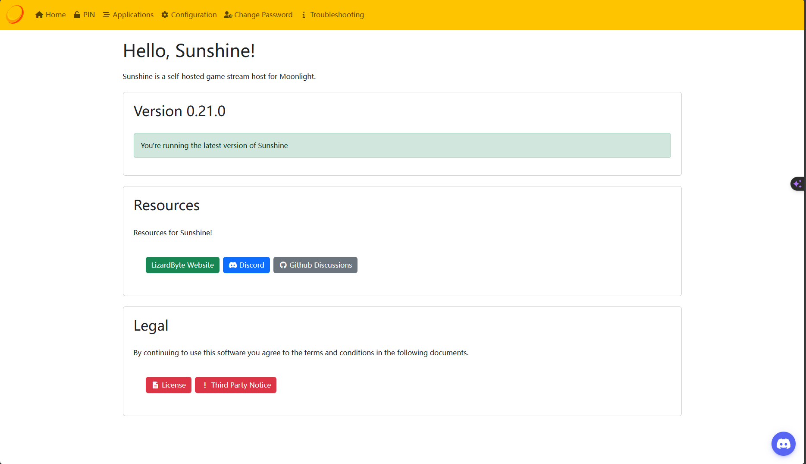Open the floating Discord chat widget
The width and height of the screenshot is (806, 464).
[x=783, y=444]
